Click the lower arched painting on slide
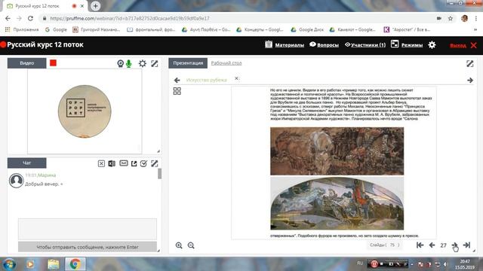The width and height of the screenshot is (483, 271). point(337,203)
